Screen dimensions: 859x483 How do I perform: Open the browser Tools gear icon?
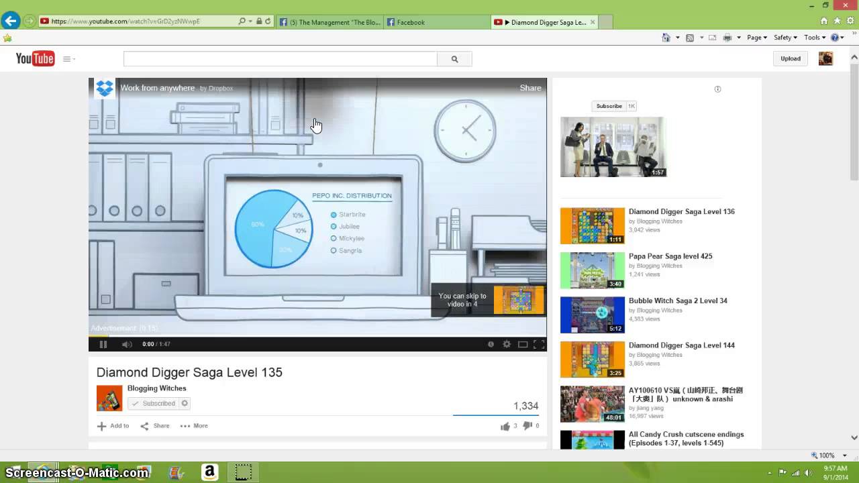point(850,21)
